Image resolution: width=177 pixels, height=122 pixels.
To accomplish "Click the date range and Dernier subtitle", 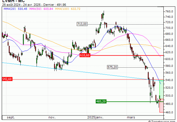I will 34,5.
